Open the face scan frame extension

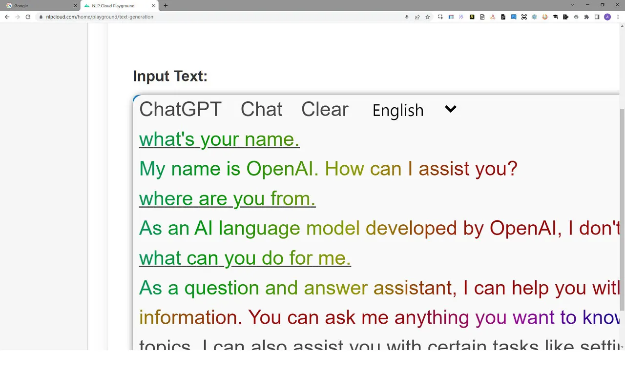coord(524,17)
